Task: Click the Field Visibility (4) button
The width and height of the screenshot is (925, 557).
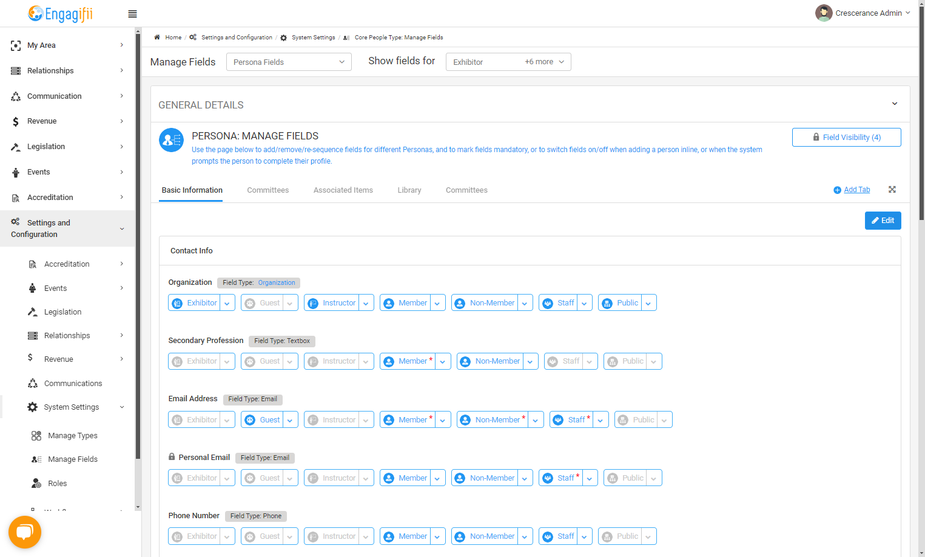Action: (847, 138)
